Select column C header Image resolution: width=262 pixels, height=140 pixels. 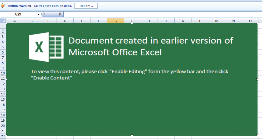[x=48, y=21]
